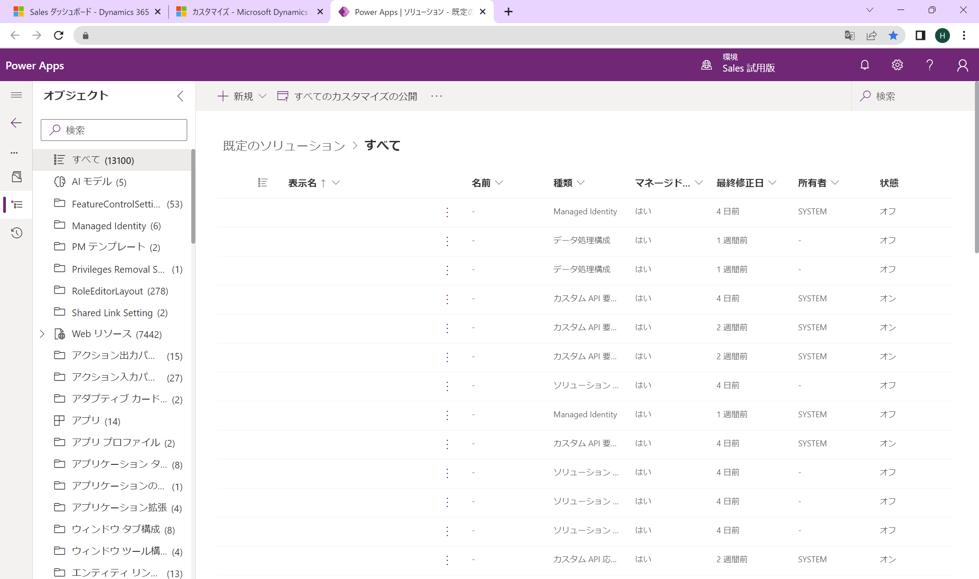Open the 表示名 column sort dropdown
The height and width of the screenshot is (579, 979).
point(336,183)
